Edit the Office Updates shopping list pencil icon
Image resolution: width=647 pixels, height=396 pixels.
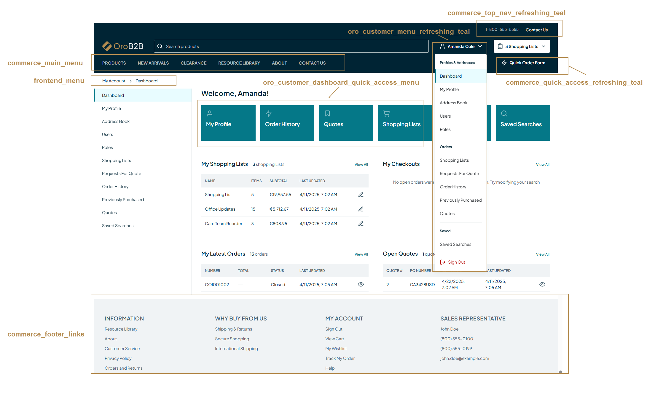[x=361, y=209]
